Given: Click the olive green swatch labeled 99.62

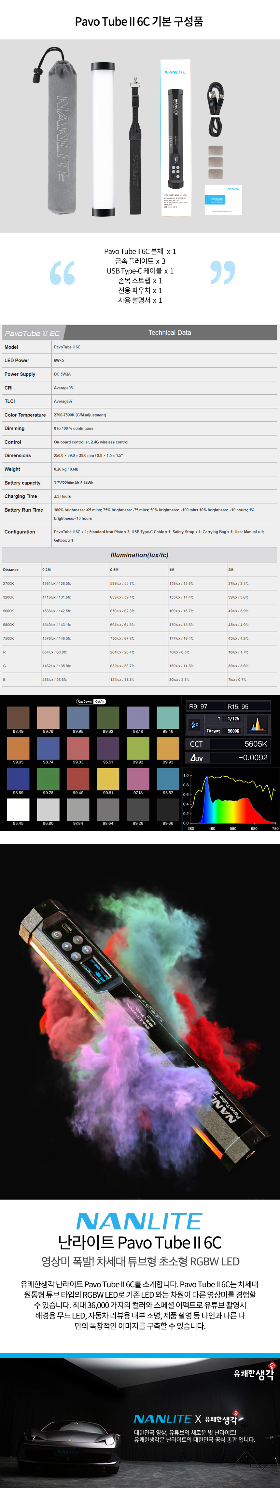Looking at the screenshot, I should 108,718.
